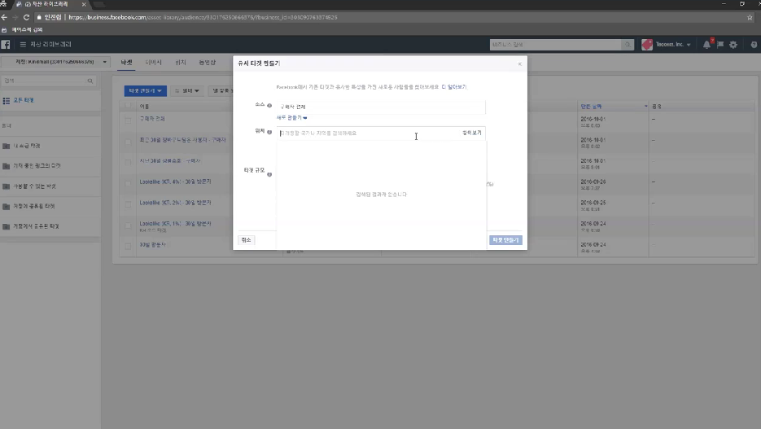761x429 pixels.
Task: Open the Tacoszz, Inc. business dropdown
Action: [672, 45]
